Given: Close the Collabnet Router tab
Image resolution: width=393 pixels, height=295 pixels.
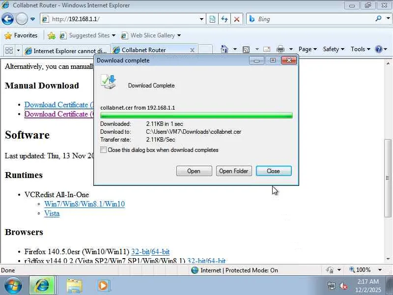Looking at the screenshot, I should [x=192, y=50].
